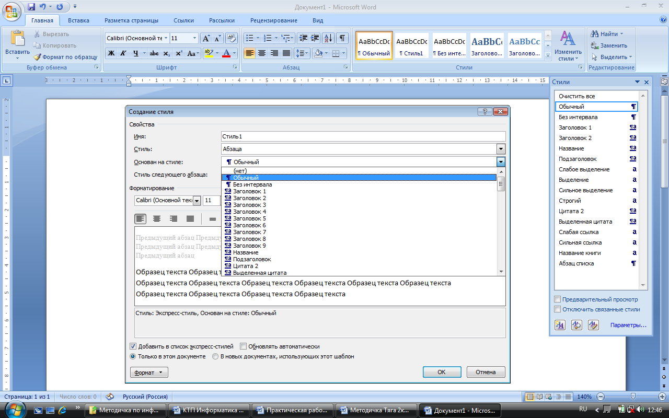Click zoom slider handle in status bar
669x418 pixels.
(633, 397)
